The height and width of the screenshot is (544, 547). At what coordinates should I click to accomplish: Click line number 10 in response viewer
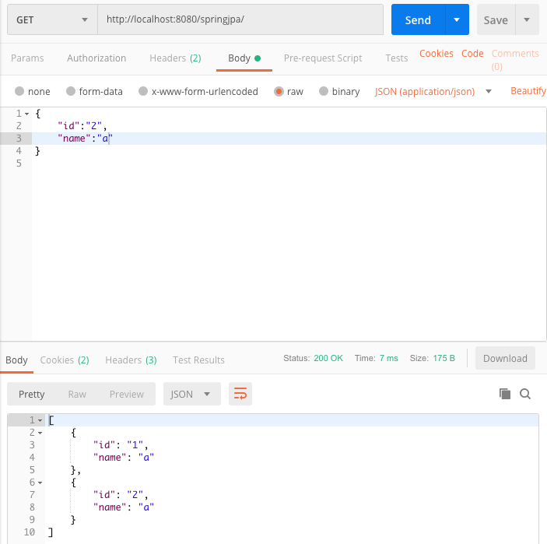click(30, 532)
